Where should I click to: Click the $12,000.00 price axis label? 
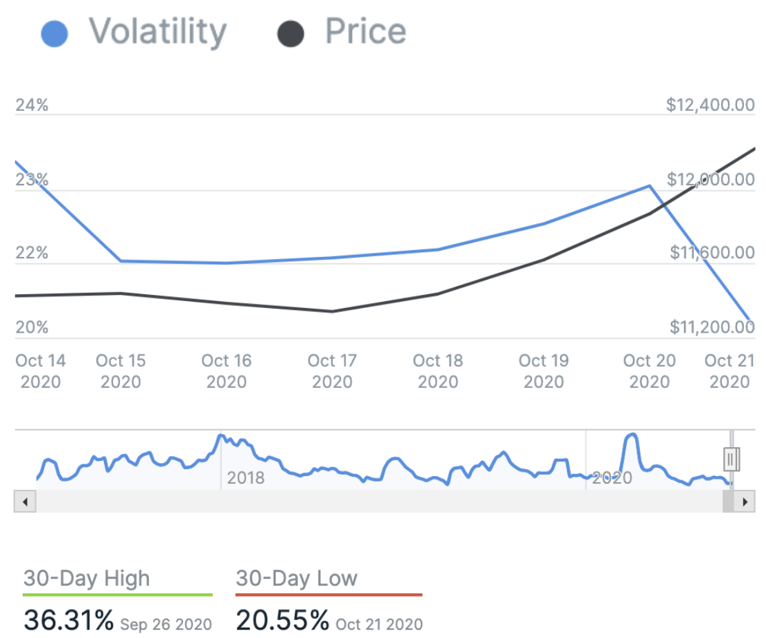click(710, 180)
